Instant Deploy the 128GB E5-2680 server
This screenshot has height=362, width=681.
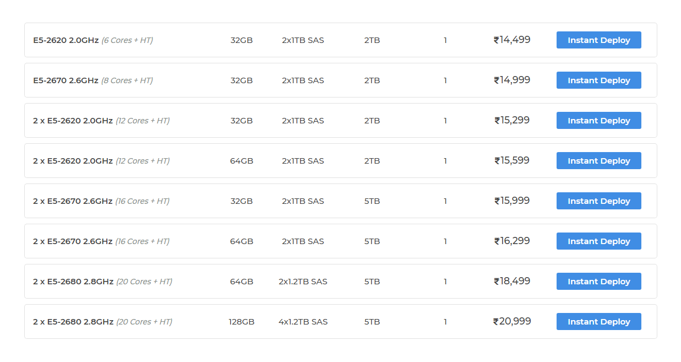pyautogui.click(x=598, y=322)
